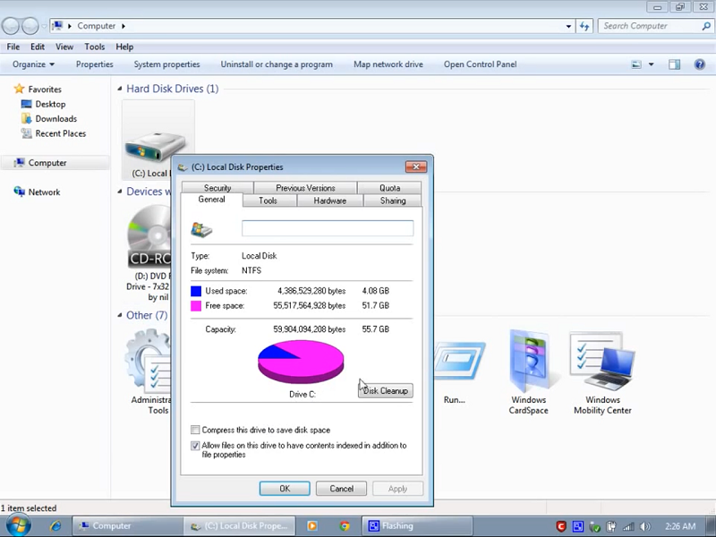Open the Help menu
Screen dimensions: 716x537
tap(124, 47)
